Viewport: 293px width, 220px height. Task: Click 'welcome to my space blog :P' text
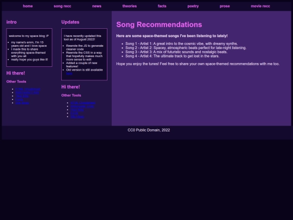pos(29,36)
